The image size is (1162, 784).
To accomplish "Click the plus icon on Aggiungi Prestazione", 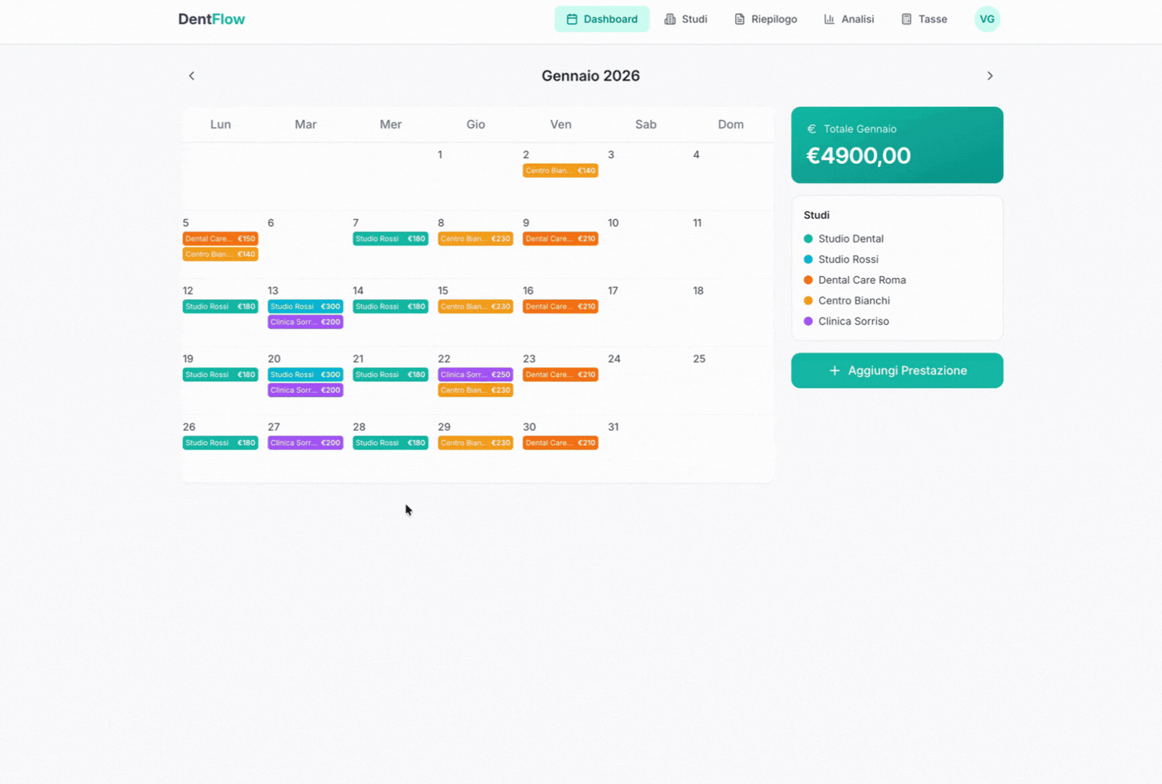I will [833, 370].
